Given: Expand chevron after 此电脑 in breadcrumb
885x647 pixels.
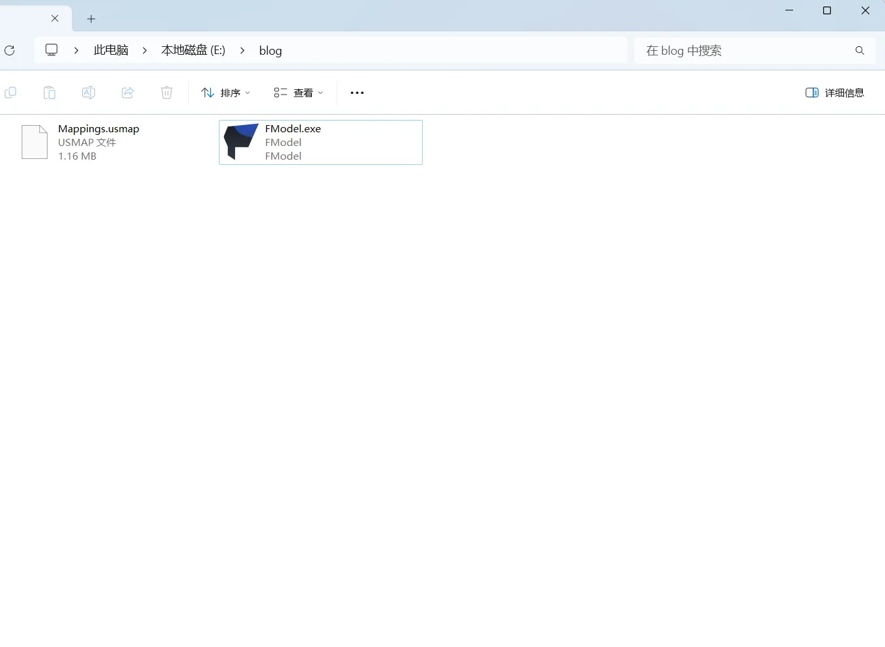Looking at the screenshot, I should tap(145, 50).
